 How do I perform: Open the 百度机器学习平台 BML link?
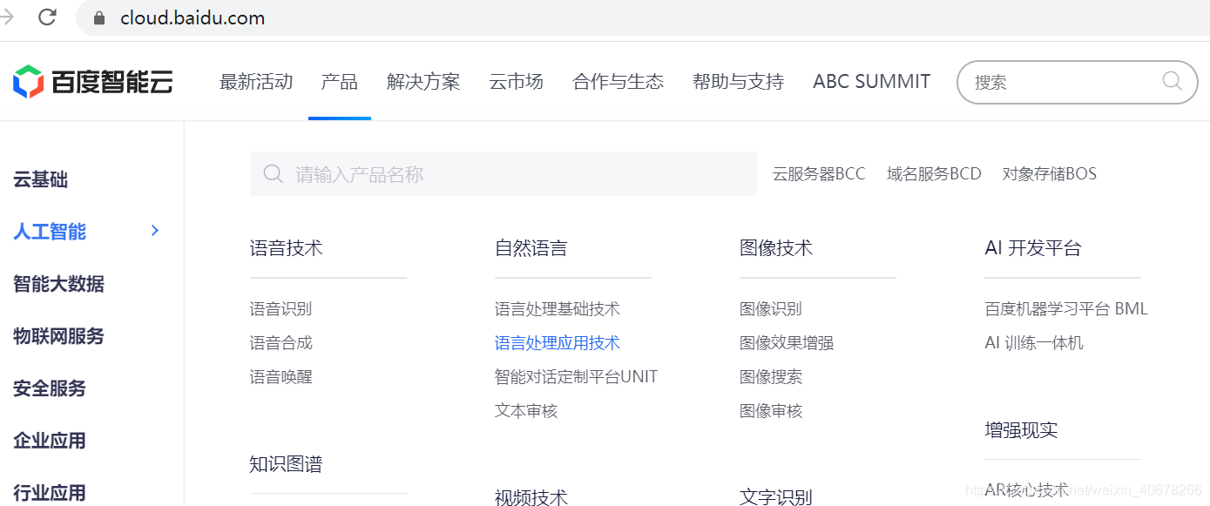1066,309
